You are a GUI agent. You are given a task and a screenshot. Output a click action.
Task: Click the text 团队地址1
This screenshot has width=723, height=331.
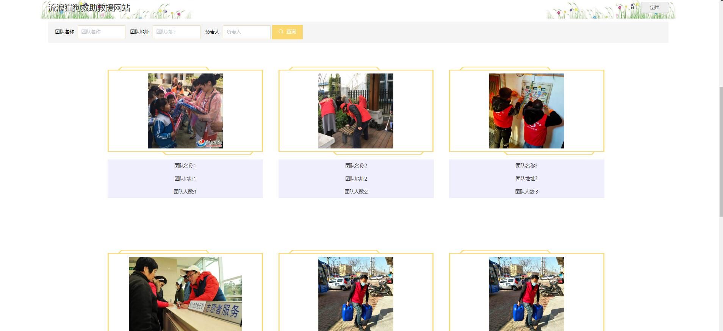pos(185,179)
